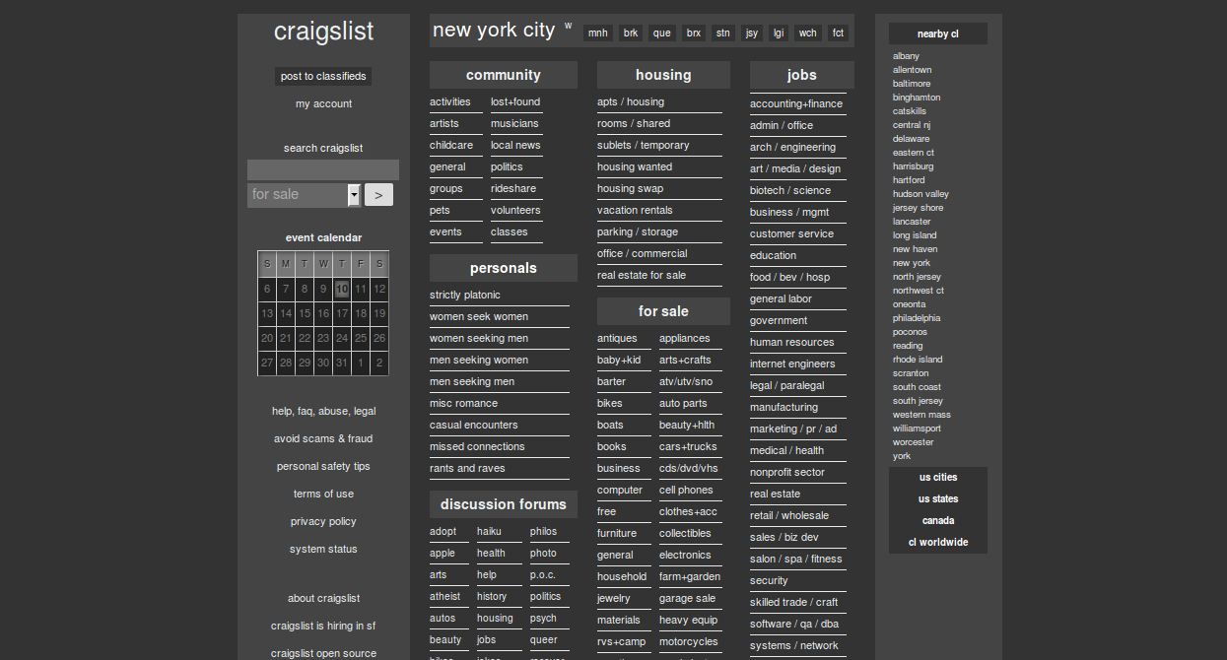1227x660 pixels.
Task: Open the discussion forums header
Action: 504,504
